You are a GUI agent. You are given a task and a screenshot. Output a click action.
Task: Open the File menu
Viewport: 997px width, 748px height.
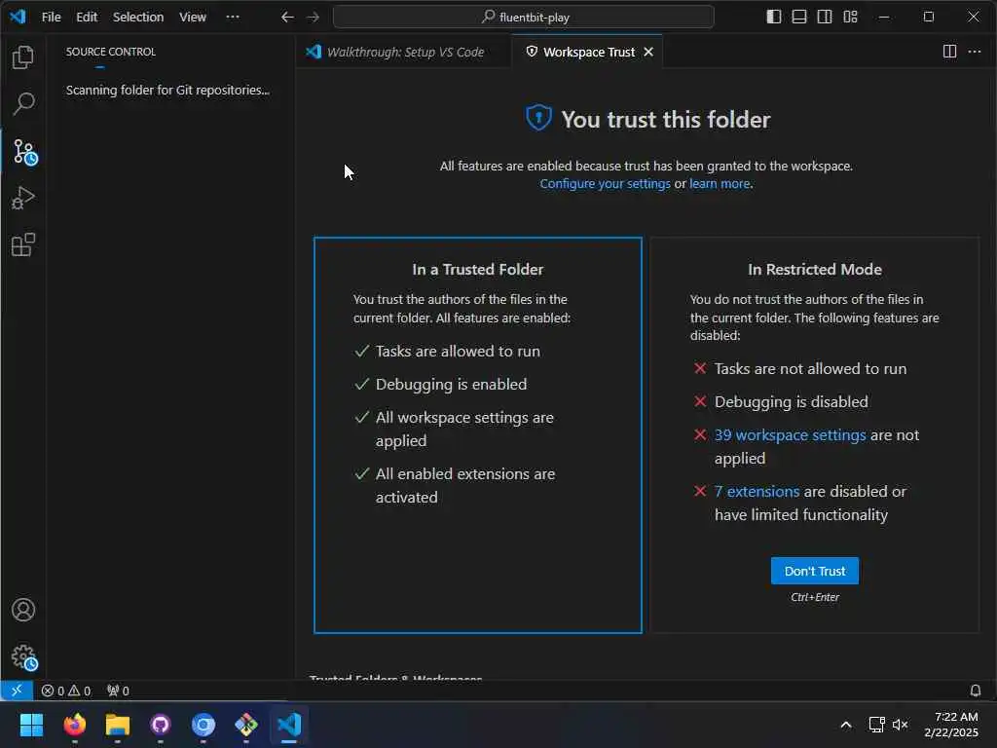click(51, 18)
